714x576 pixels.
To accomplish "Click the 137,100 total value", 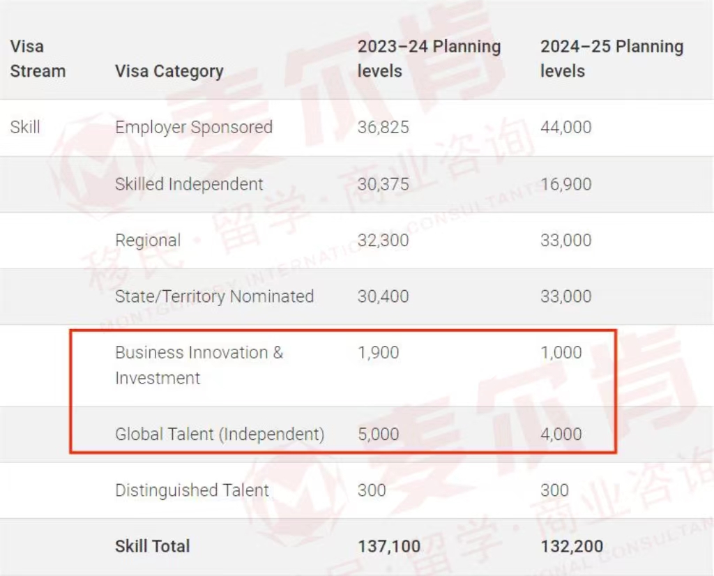I will tap(389, 547).
